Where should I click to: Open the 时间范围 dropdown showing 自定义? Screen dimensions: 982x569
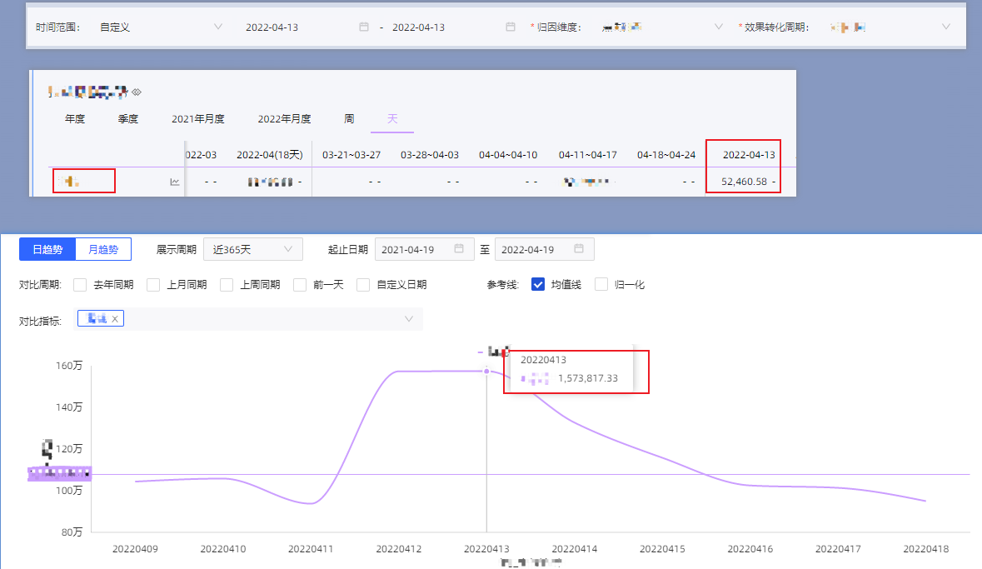click(x=158, y=27)
